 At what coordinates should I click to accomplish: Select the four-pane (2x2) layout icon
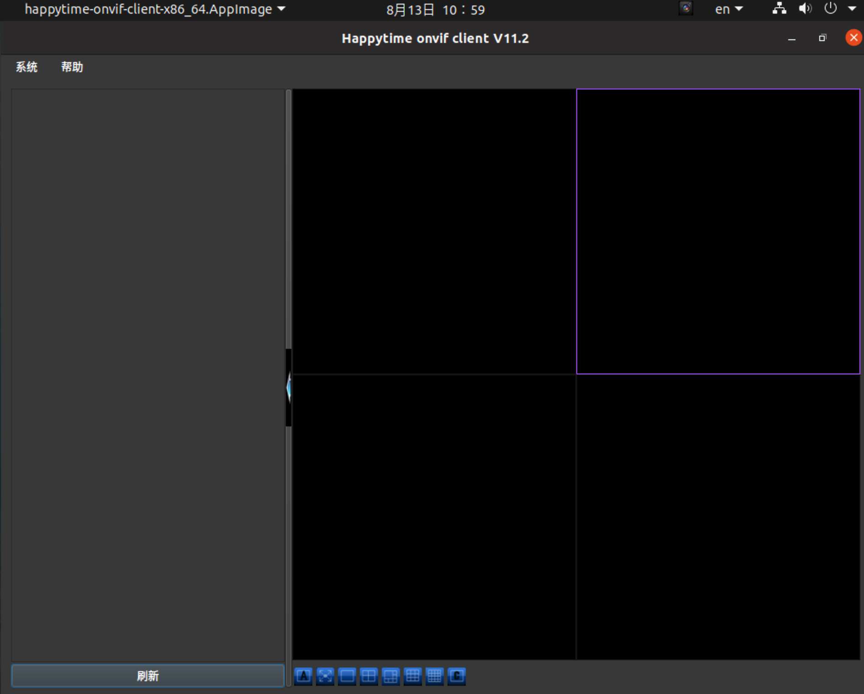point(369,676)
